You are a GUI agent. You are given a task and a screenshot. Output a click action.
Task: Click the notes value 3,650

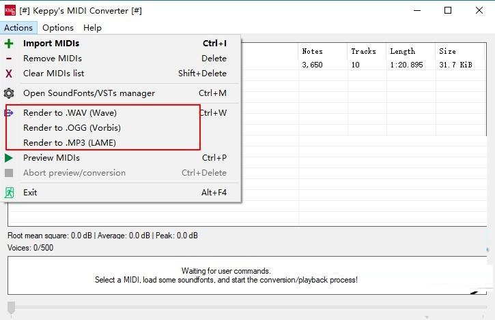point(312,65)
